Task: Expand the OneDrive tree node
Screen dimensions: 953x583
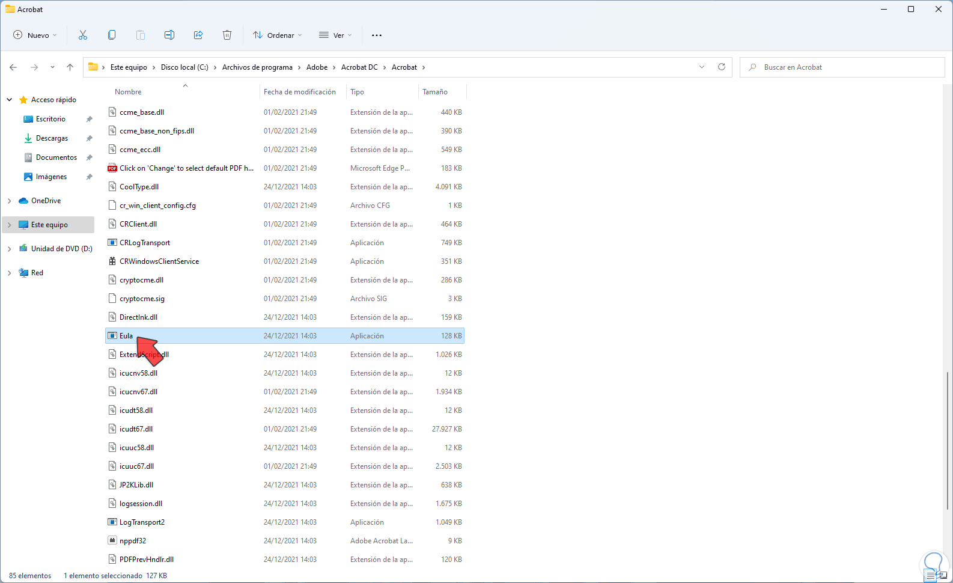Action: coord(10,201)
